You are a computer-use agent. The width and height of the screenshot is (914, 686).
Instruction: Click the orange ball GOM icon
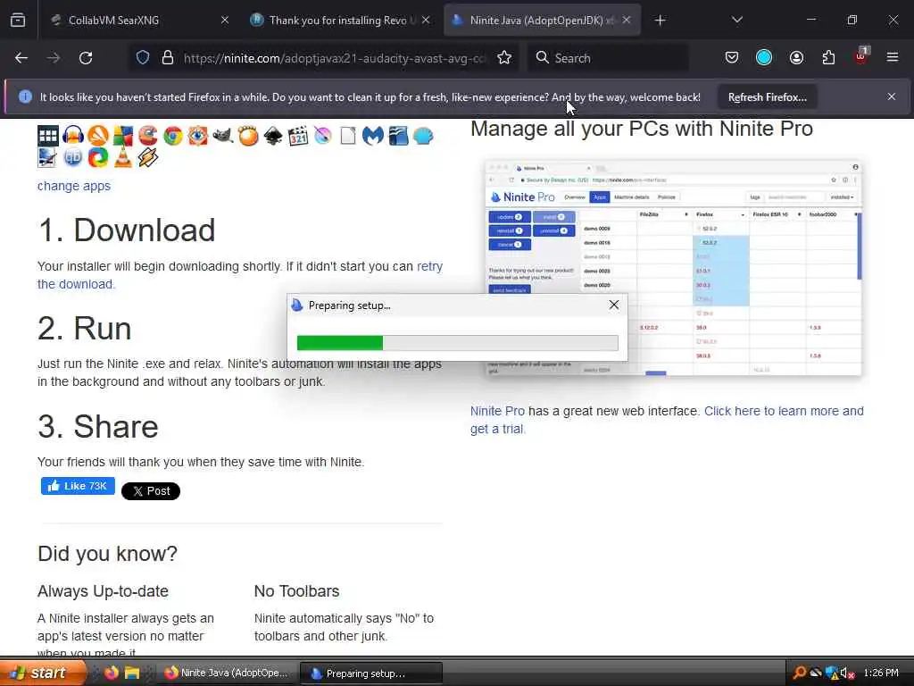[x=248, y=136]
